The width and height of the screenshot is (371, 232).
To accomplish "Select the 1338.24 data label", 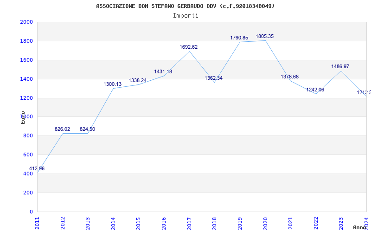I will click(137, 80).
